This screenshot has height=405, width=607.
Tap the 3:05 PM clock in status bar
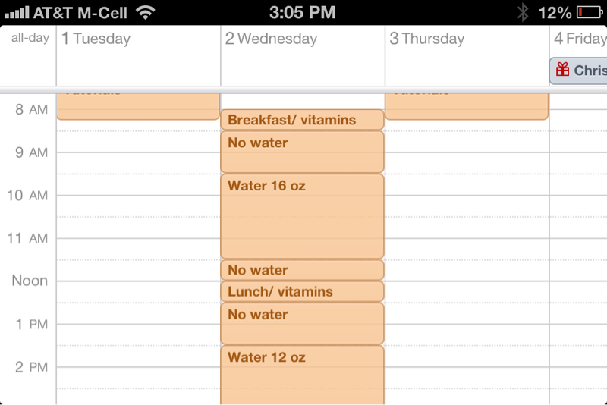point(302,13)
